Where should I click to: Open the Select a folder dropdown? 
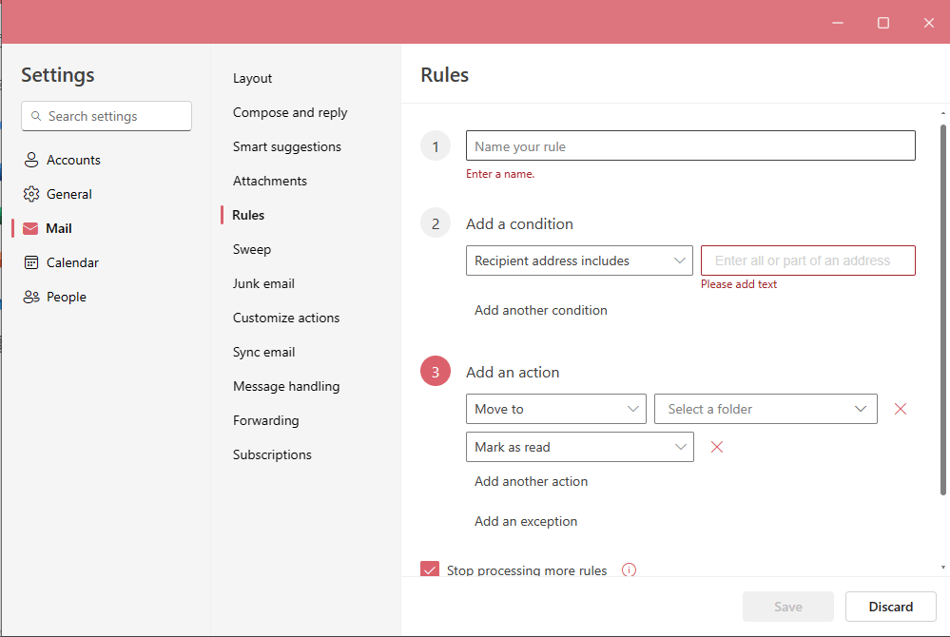pyautogui.click(x=766, y=409)
